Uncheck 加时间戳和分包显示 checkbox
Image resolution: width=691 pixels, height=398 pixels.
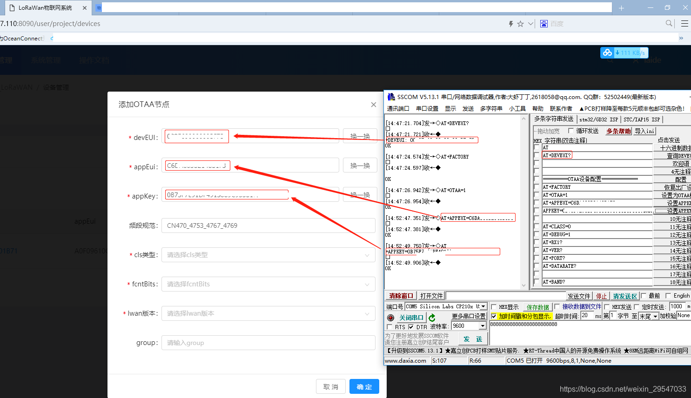coord(494,316)
